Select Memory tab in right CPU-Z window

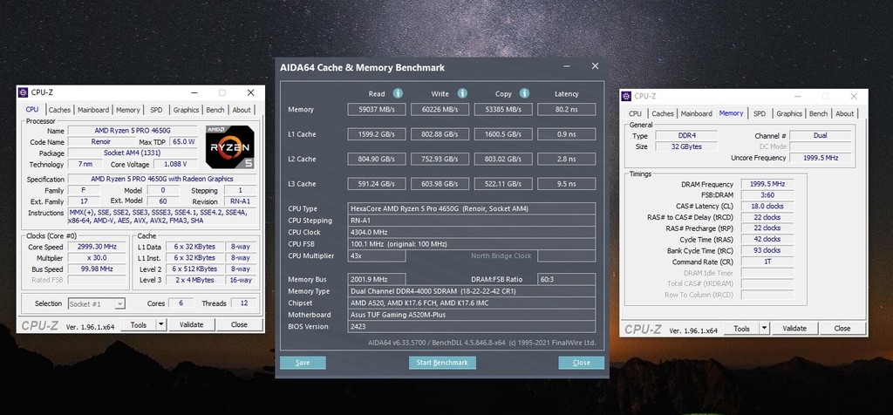tap(732, 112)
